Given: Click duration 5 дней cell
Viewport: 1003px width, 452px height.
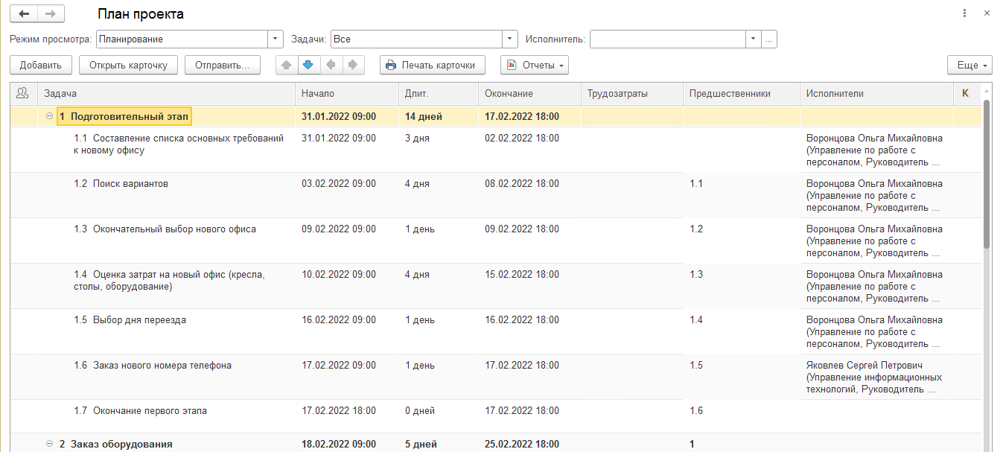Looking at the screenshot, I should tap(421, 444).
